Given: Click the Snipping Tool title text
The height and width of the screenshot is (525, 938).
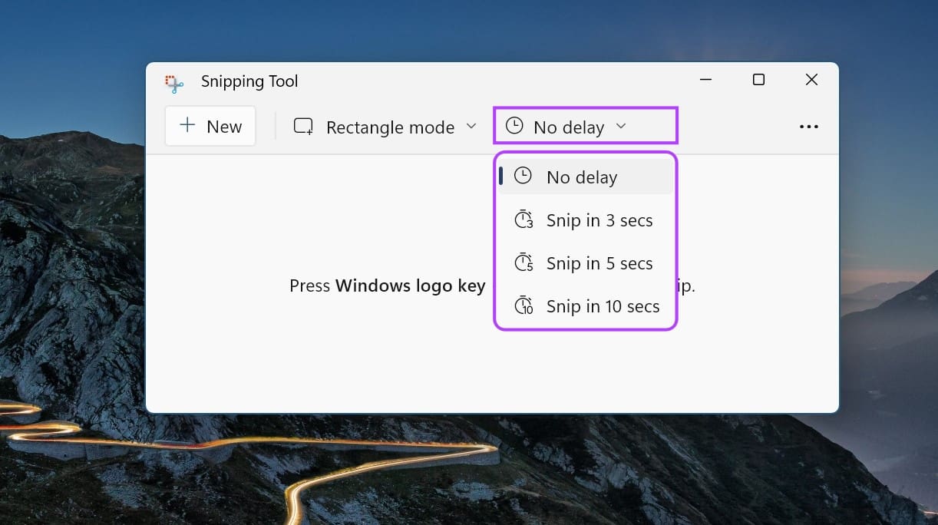Looking at the screenshot, I should tap(249, 81).
